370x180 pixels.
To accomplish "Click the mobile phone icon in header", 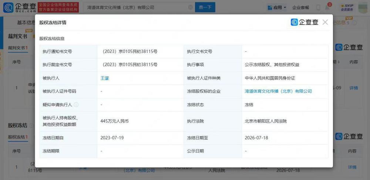I will tap(318, 7).
